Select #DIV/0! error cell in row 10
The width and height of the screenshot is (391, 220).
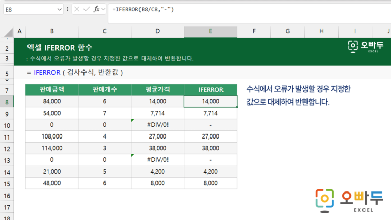[158, 125]
